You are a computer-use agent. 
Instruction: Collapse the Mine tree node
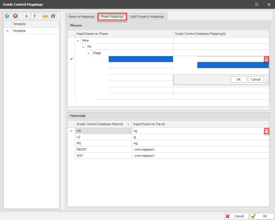[78, 41]
